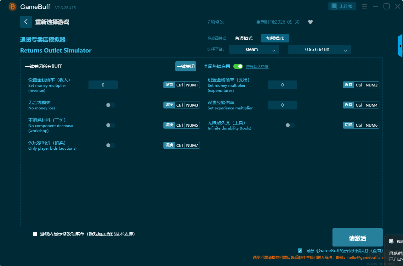Click experience multiplier input field

click(x=282, y=105)
